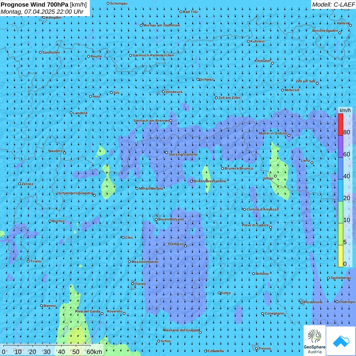Click the Pordenone city label
The height and width of the screenshot is (356, 356).
tap(313, 302)
